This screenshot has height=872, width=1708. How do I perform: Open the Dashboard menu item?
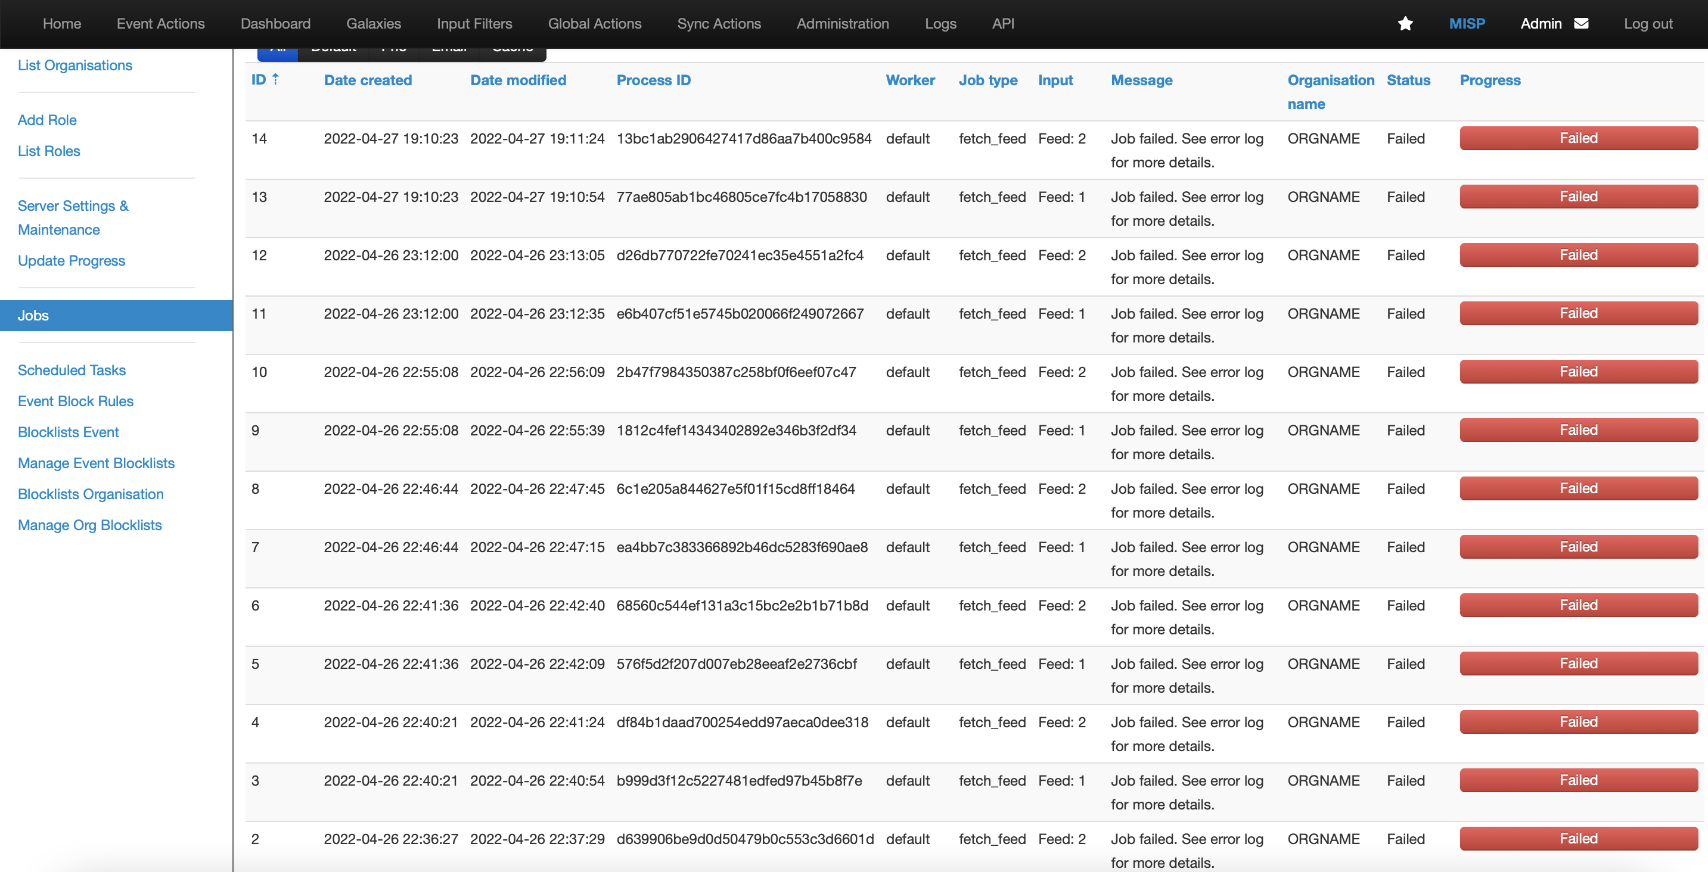pyautogui.click(x=275, y=24)
